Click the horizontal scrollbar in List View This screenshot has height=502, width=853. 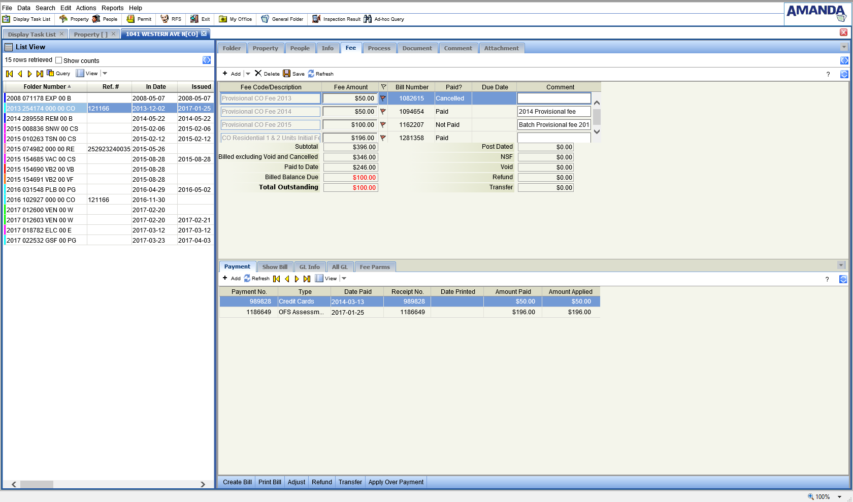click(x=37, y=484)
